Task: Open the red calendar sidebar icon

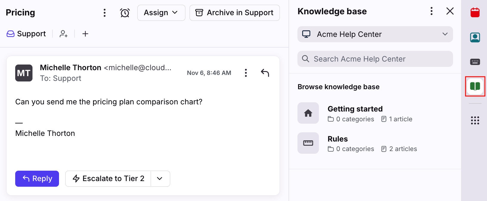Action: coord(475,12)
